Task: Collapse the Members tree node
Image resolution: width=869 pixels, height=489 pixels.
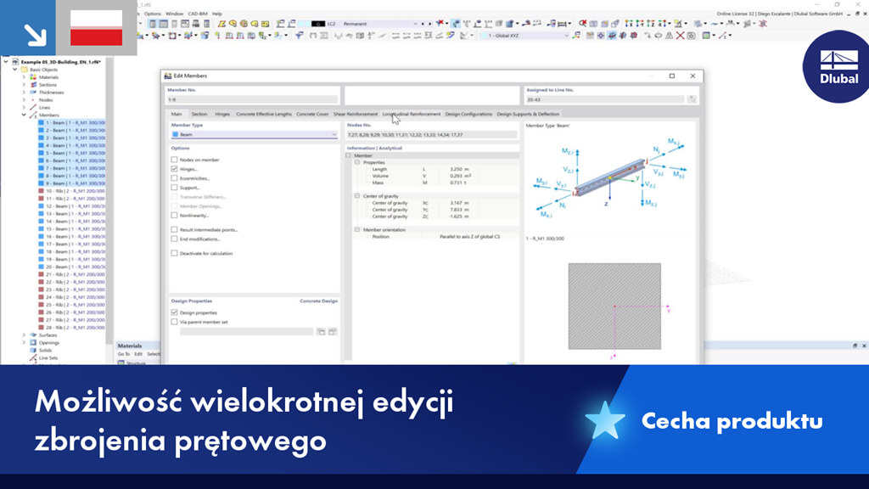Action: (x=24, y=115)
